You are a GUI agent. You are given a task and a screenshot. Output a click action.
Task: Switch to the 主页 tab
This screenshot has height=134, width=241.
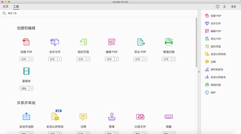coord(6,6)
